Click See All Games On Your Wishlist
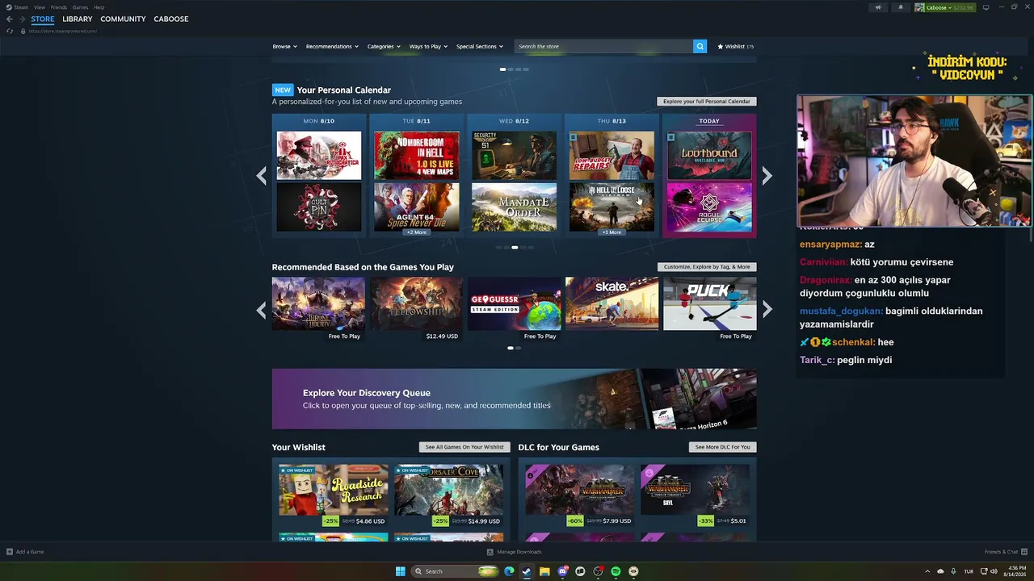This screenshot has width=1034, height=581. tap(464, 447)
